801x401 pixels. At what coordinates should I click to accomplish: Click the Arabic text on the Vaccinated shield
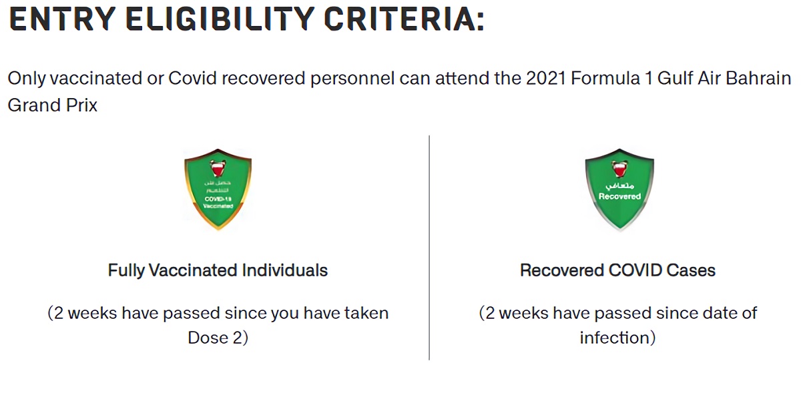pos(218,186)
